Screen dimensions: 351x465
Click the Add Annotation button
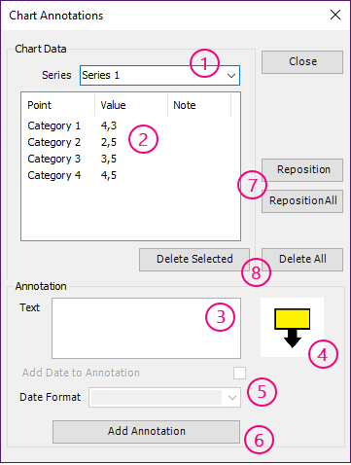pos(147,432)
